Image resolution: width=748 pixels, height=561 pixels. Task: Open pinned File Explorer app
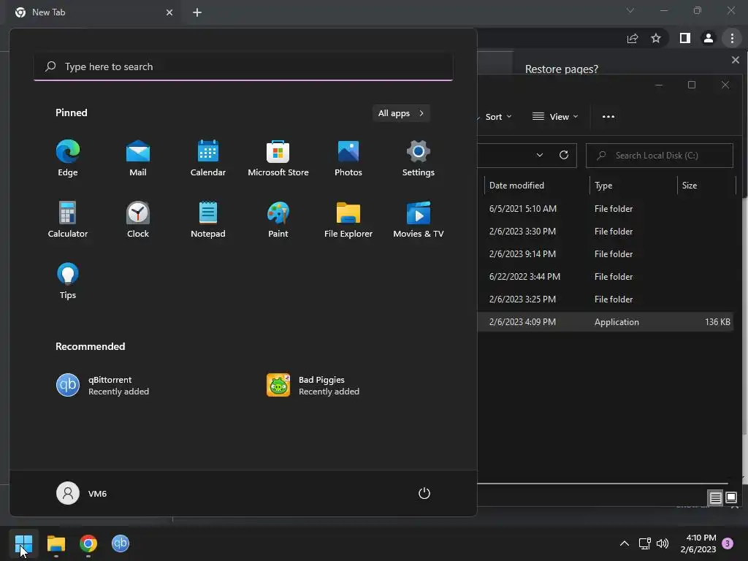pyautogui.click(x=348, y=219)
